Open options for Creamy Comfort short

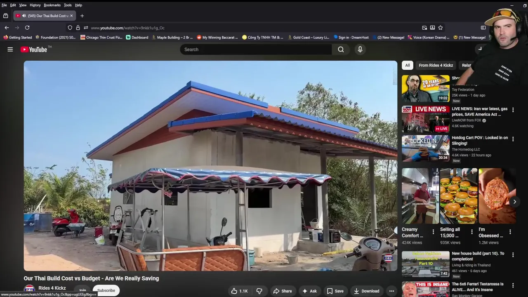[433, 232]
